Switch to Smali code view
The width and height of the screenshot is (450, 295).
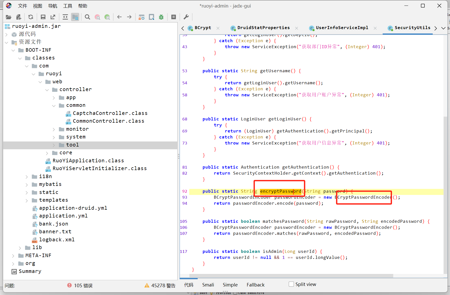[x=208, y=285]
